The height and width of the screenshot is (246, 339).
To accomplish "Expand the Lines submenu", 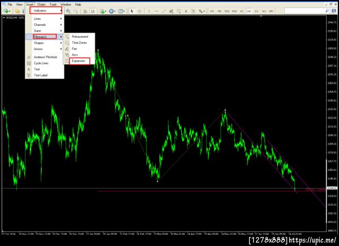I will coord(45,19).
